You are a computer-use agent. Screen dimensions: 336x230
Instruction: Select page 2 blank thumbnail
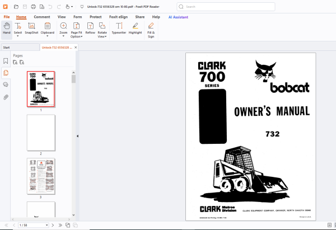click(x=41, y=133)
